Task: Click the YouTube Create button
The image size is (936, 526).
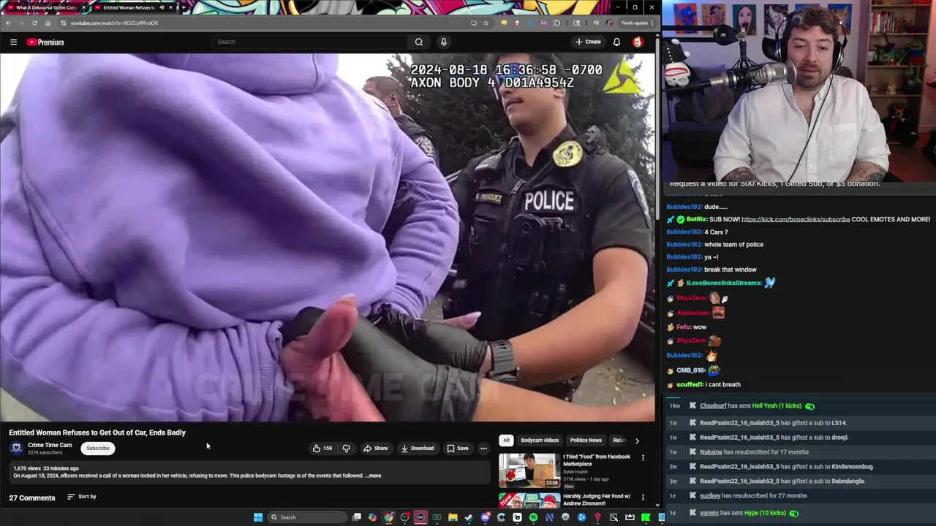Action: click(x=587, y=42)
